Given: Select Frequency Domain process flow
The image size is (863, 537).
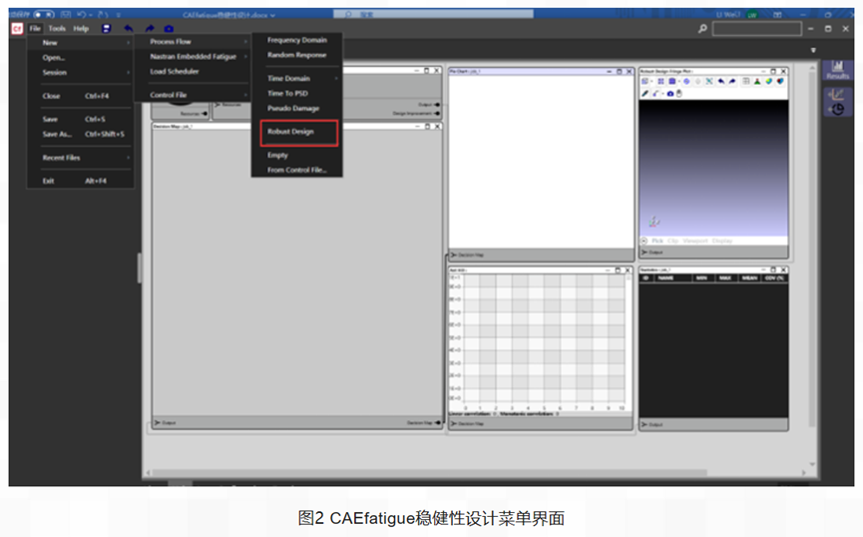Looking at the screenshot, I should tap(297, 40).
